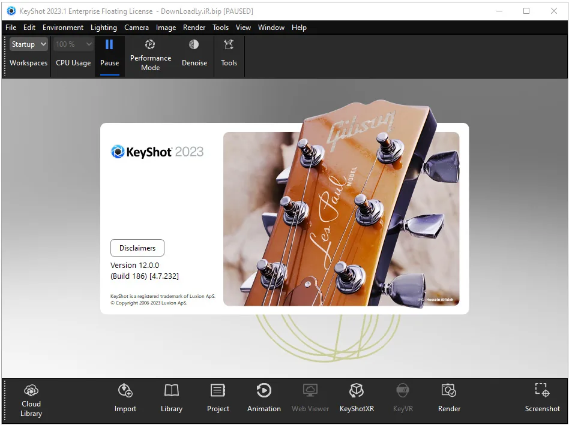Screen dimensions: 569x425
Task: Click the Luxion ApS copyright line
Action: [149, 303]
